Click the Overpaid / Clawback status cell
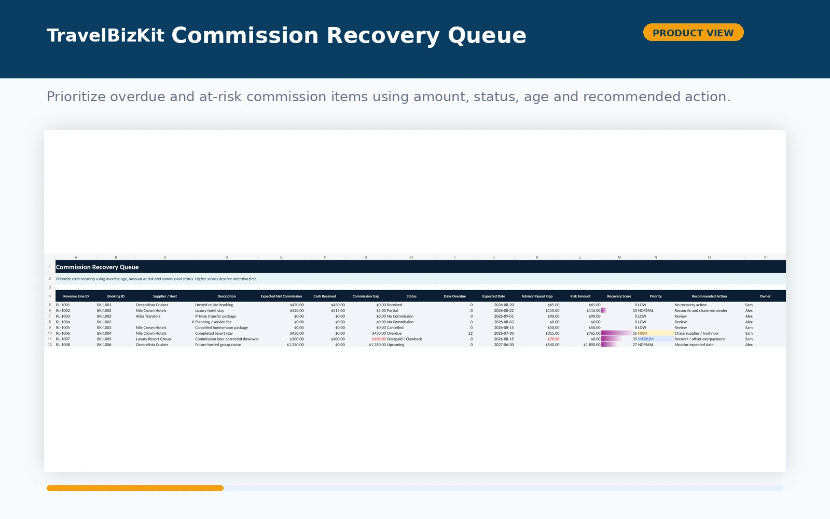Image resolution: width=830 pixels, height=519 pixels. [411, 339]
